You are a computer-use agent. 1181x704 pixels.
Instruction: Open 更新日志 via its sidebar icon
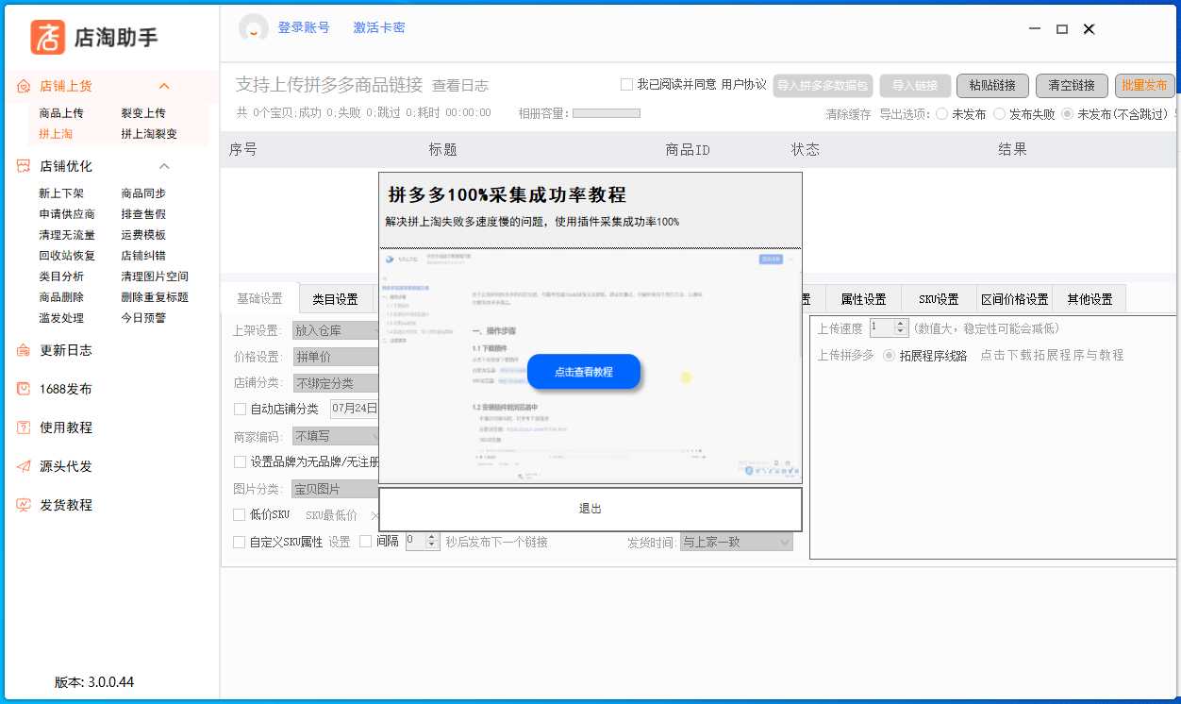click(x=24, y=350)
